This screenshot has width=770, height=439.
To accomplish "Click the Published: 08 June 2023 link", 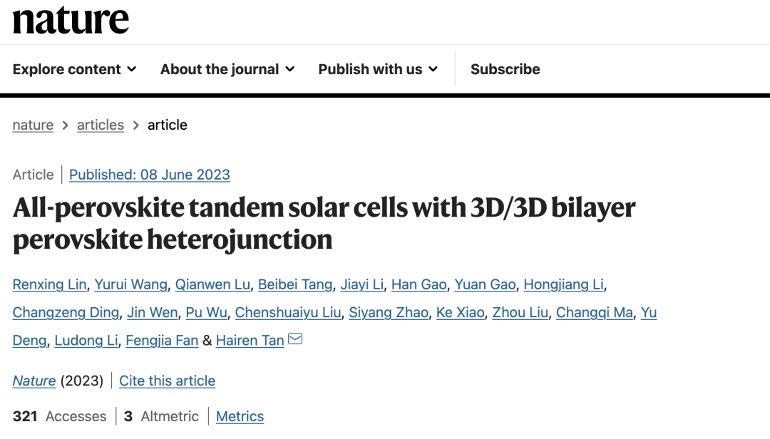I will (x=149, y=175).
